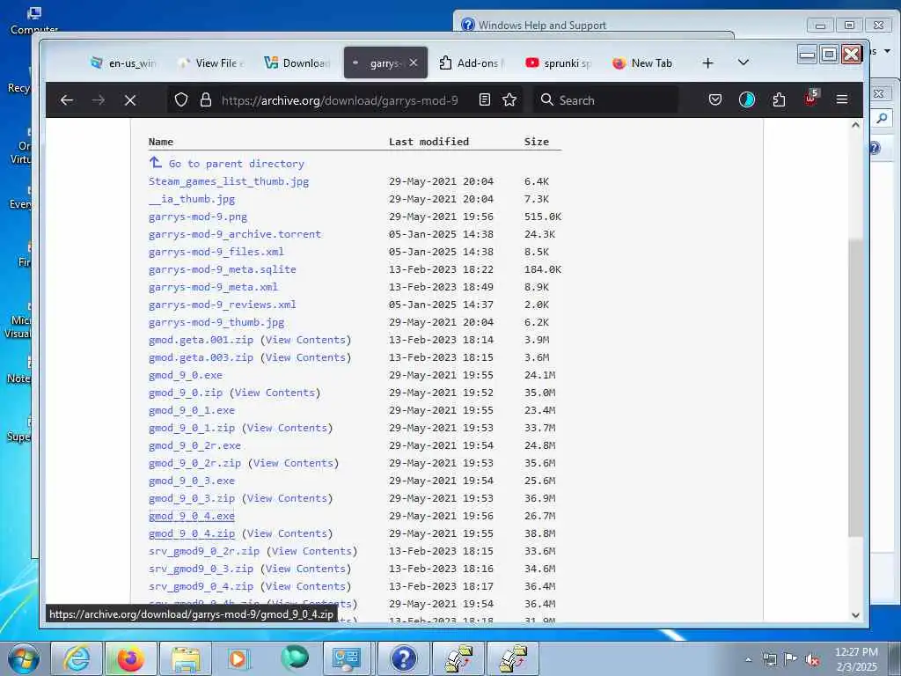
Task: View Contents of gmod.geta.003.zip
Action: (x=305, y=357)
